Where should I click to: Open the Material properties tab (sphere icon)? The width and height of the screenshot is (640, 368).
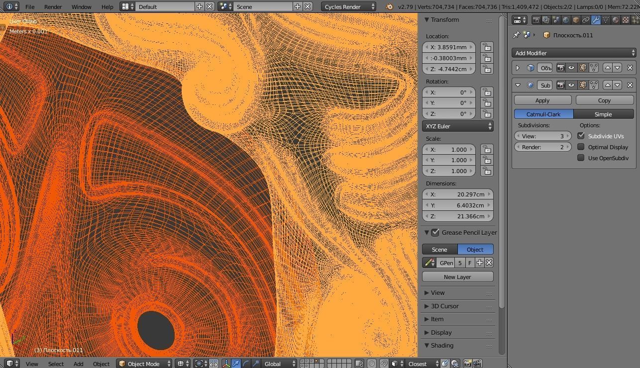[616, 20]
